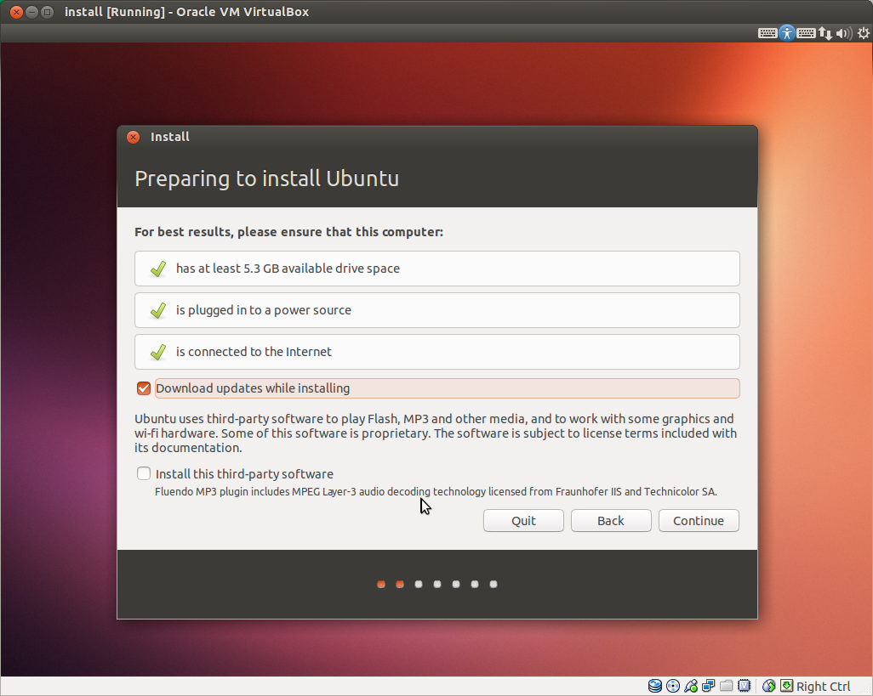
Task: Click the network traffic arrows indicator
Action: (x=825, y=32)
